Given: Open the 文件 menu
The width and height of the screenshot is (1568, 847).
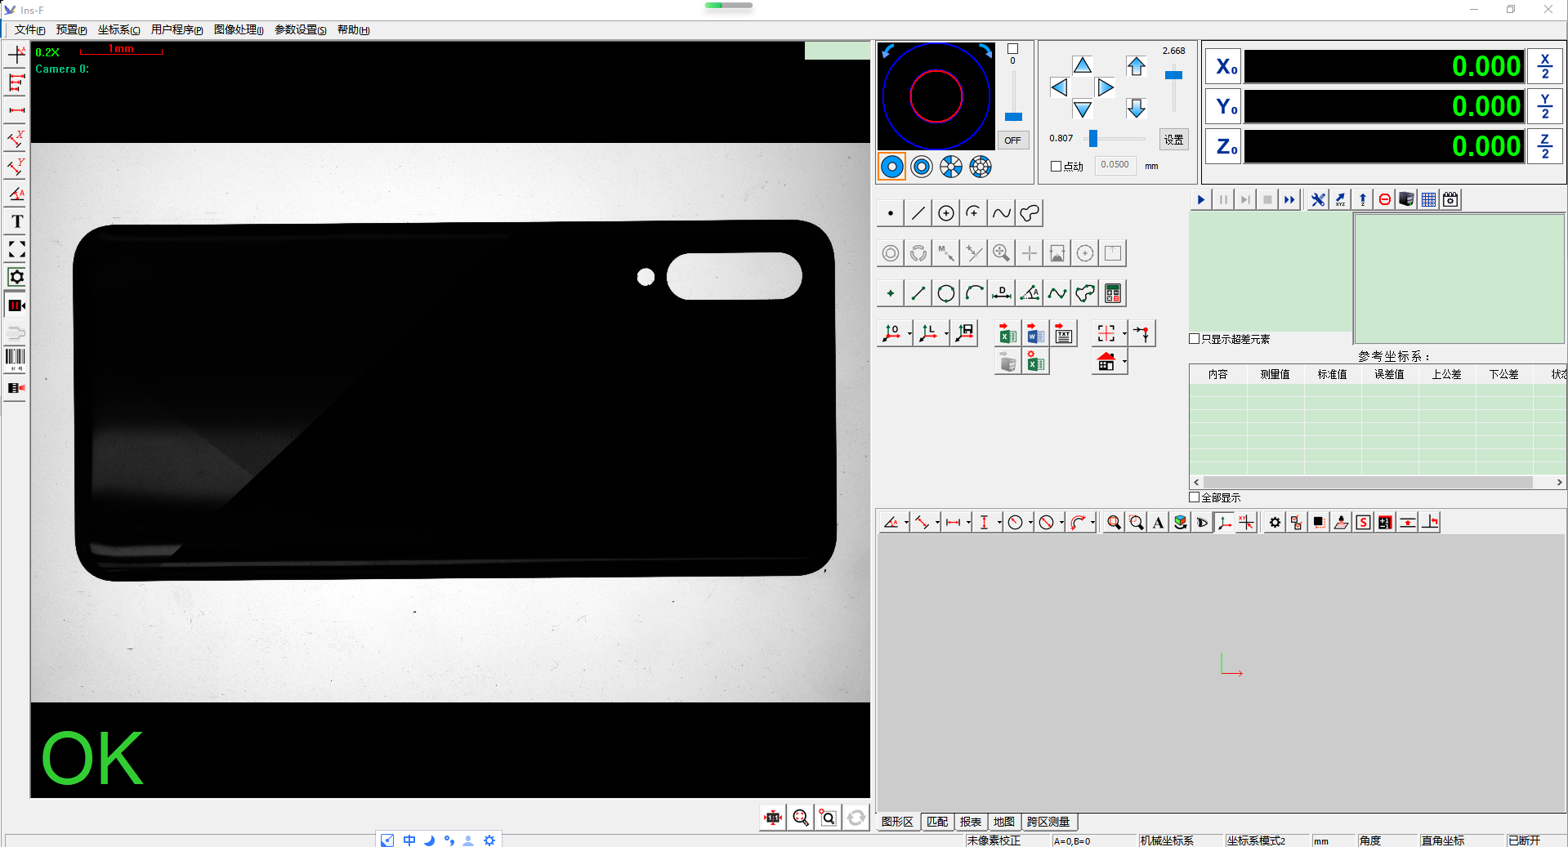Looking at the screenshot, I should point(29,30).
